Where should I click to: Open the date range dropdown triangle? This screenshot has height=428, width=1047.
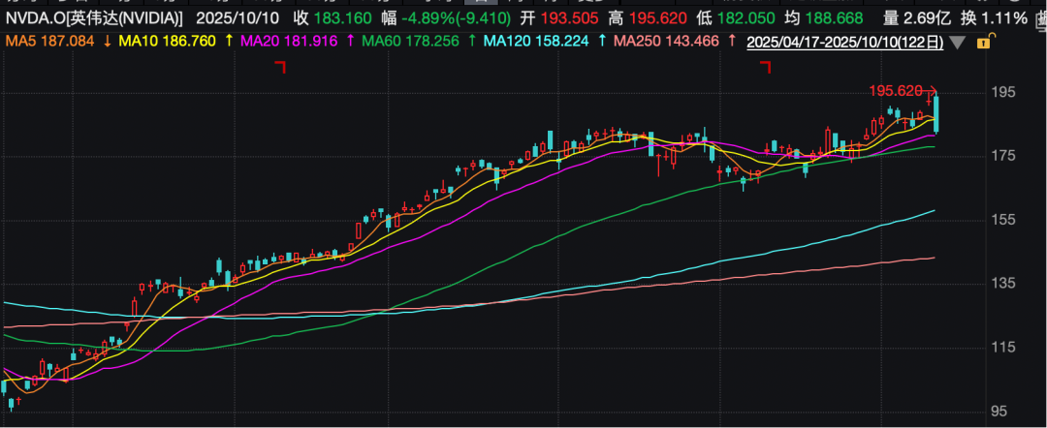tap(958, 43)
